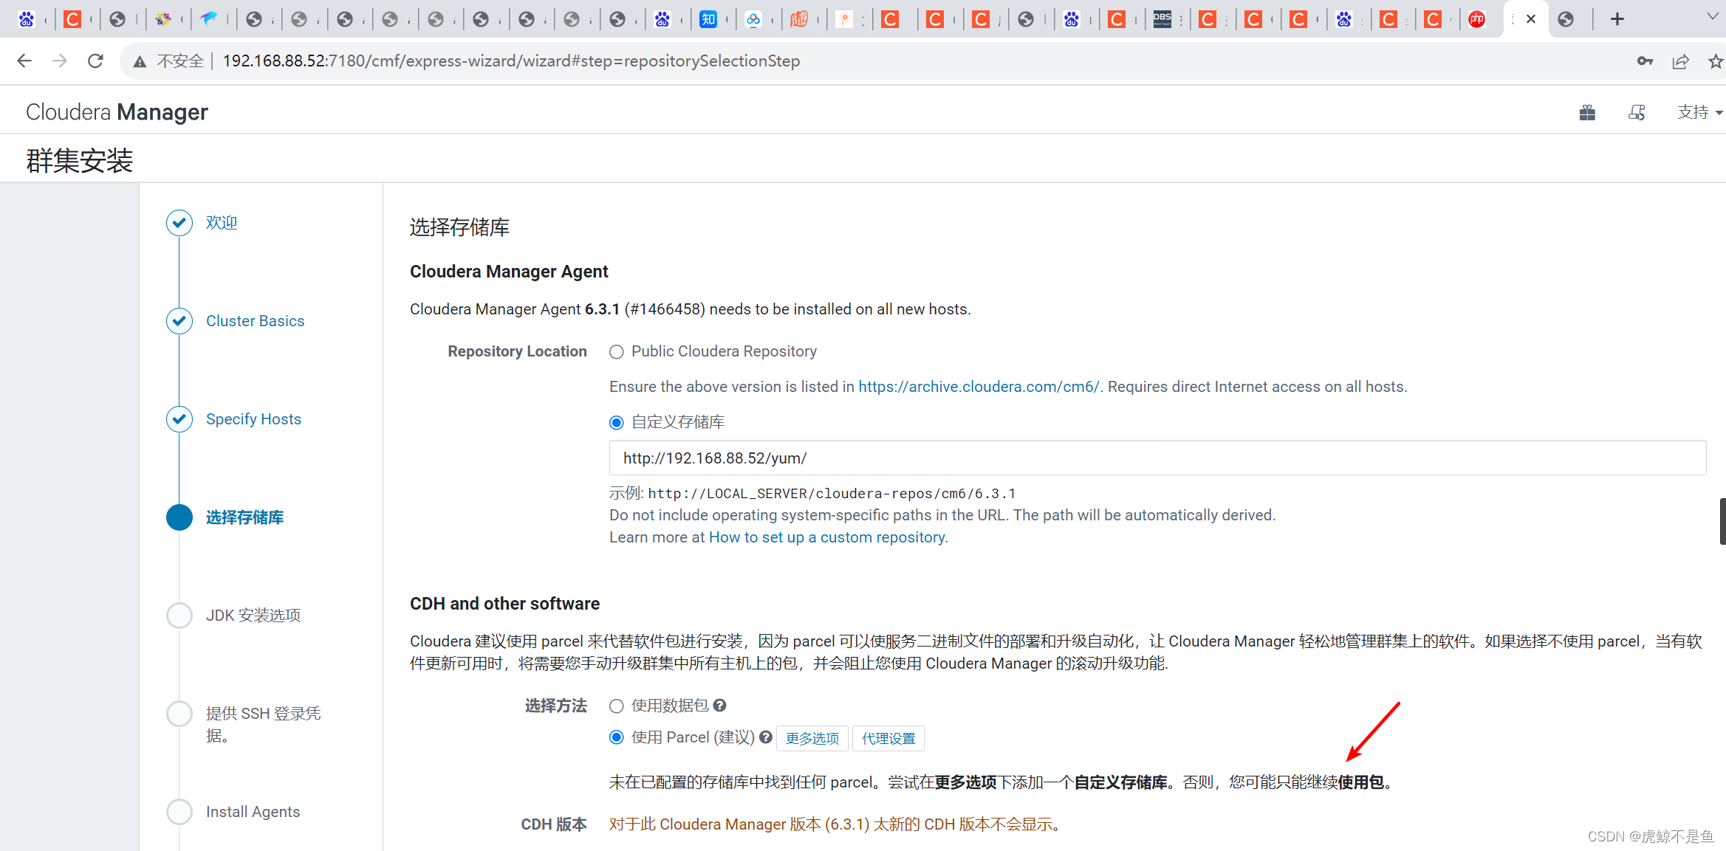Go to the Specify Hosts wizard step
This screenshot has width=1726, height=851.
(x=253, y=419)
